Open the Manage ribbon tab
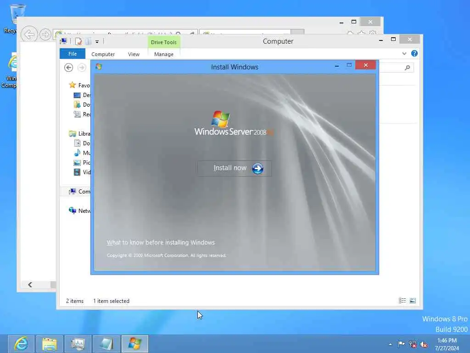 point(164,54)
